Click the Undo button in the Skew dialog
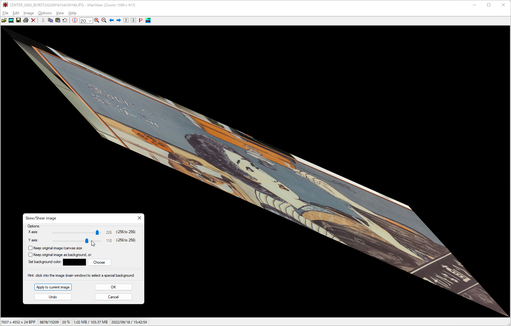511x326 pixels. 53,297
